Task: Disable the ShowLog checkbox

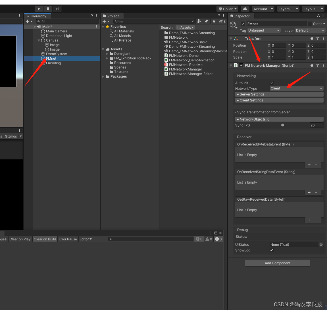Action: tap(272, 250)
